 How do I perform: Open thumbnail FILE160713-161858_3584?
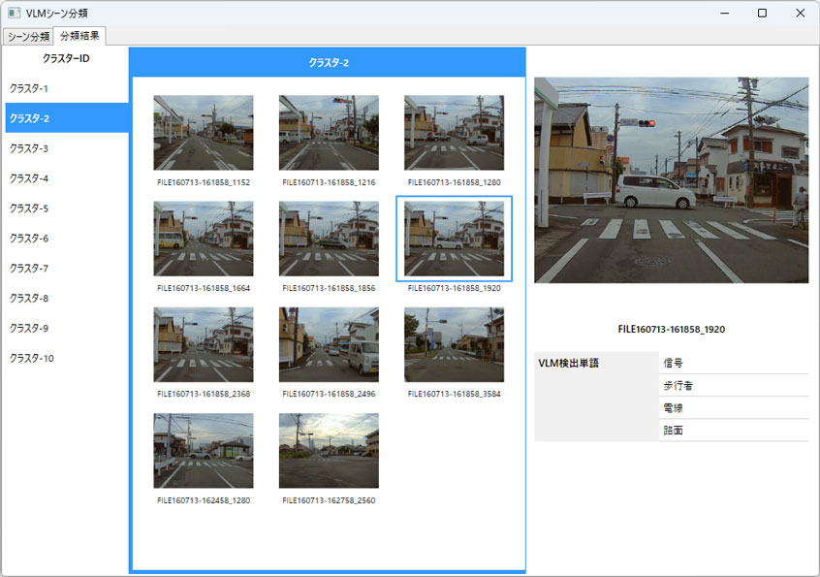tap(454, 345)
